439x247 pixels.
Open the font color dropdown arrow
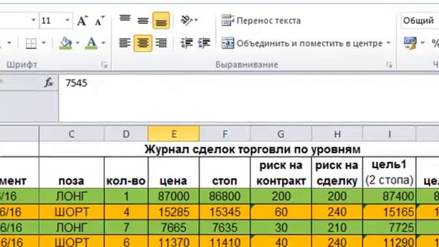tap(104, 43)
